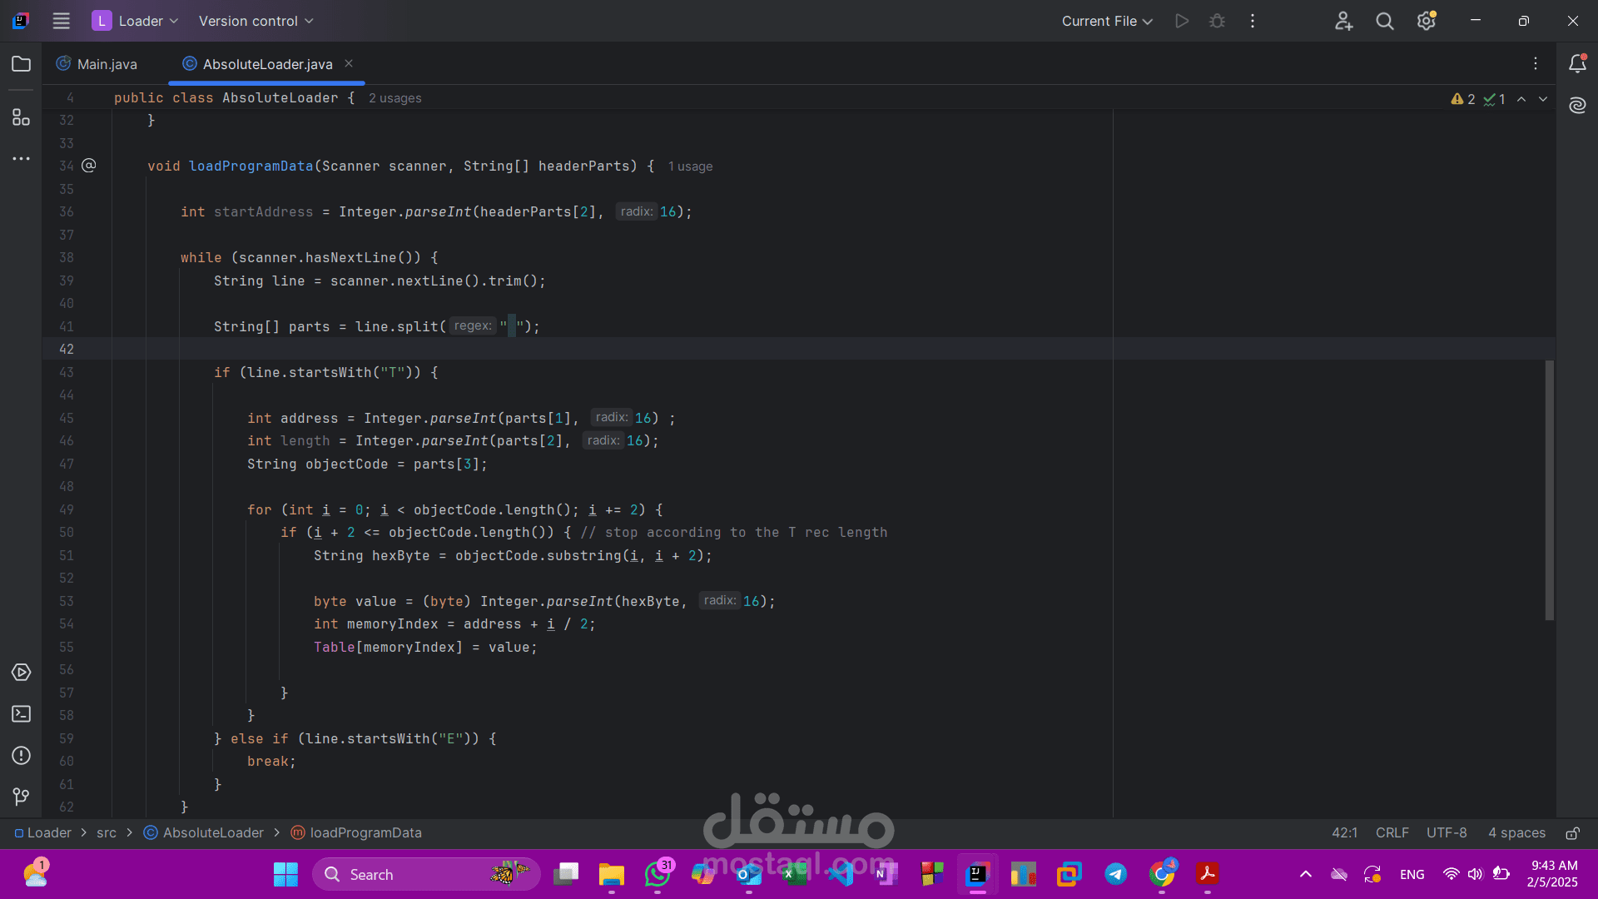Open the Git version control tool window
Image resolution: width=1598 pixels, height=899 pixels.
22,797
